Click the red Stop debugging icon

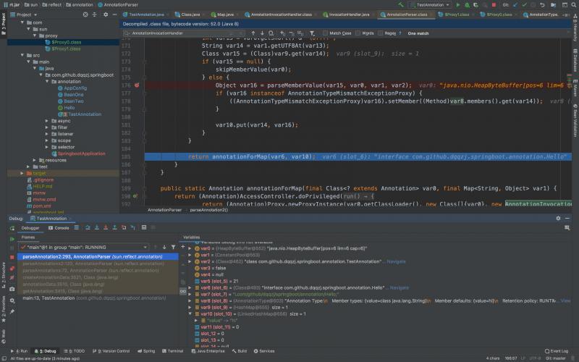point(12,257)
